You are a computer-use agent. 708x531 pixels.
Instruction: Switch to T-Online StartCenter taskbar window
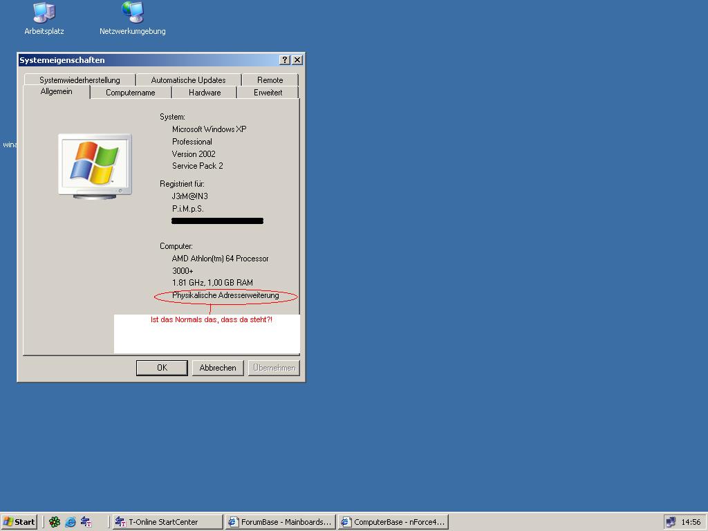(x=167, y=522)
